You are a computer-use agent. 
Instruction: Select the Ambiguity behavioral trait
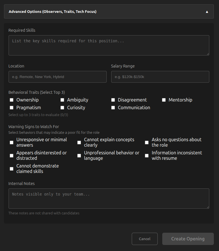(62, 100)
